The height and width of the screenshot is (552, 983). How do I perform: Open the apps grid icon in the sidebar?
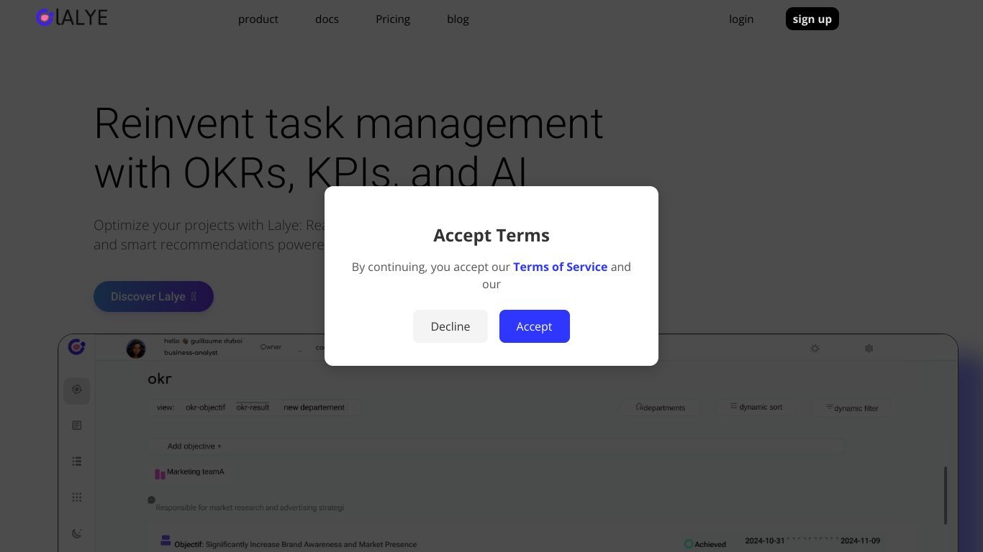tap(77, 497)
